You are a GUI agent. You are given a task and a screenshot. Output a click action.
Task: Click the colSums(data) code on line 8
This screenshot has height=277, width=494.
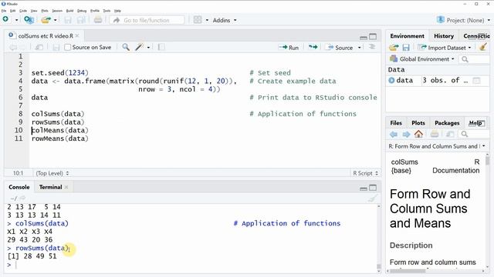coord(58,114)
